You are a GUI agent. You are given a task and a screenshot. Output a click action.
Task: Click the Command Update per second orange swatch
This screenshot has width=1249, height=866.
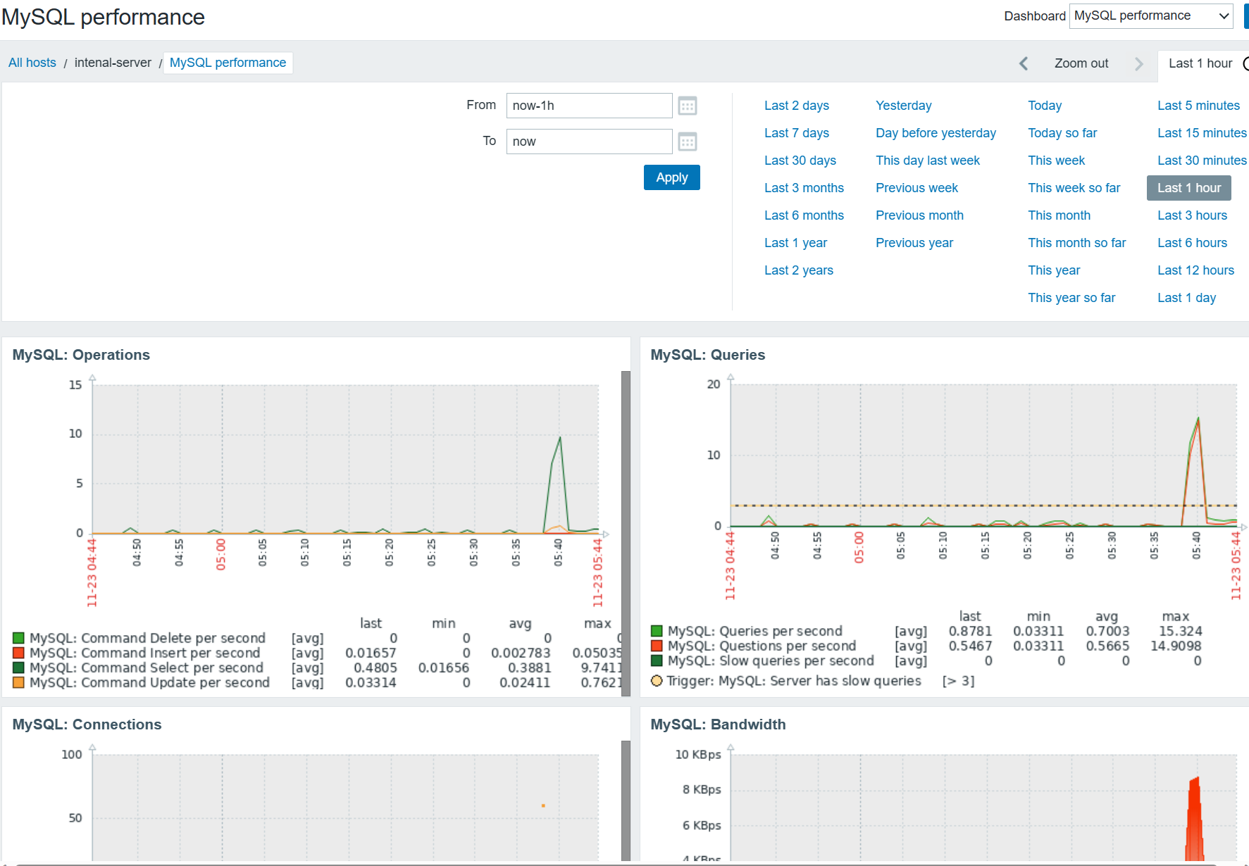18,682
